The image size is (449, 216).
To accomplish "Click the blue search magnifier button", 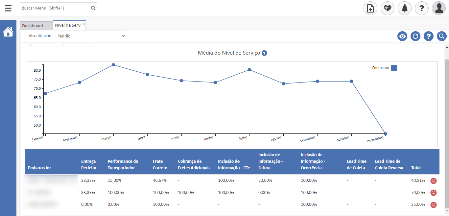I will 442,36.
